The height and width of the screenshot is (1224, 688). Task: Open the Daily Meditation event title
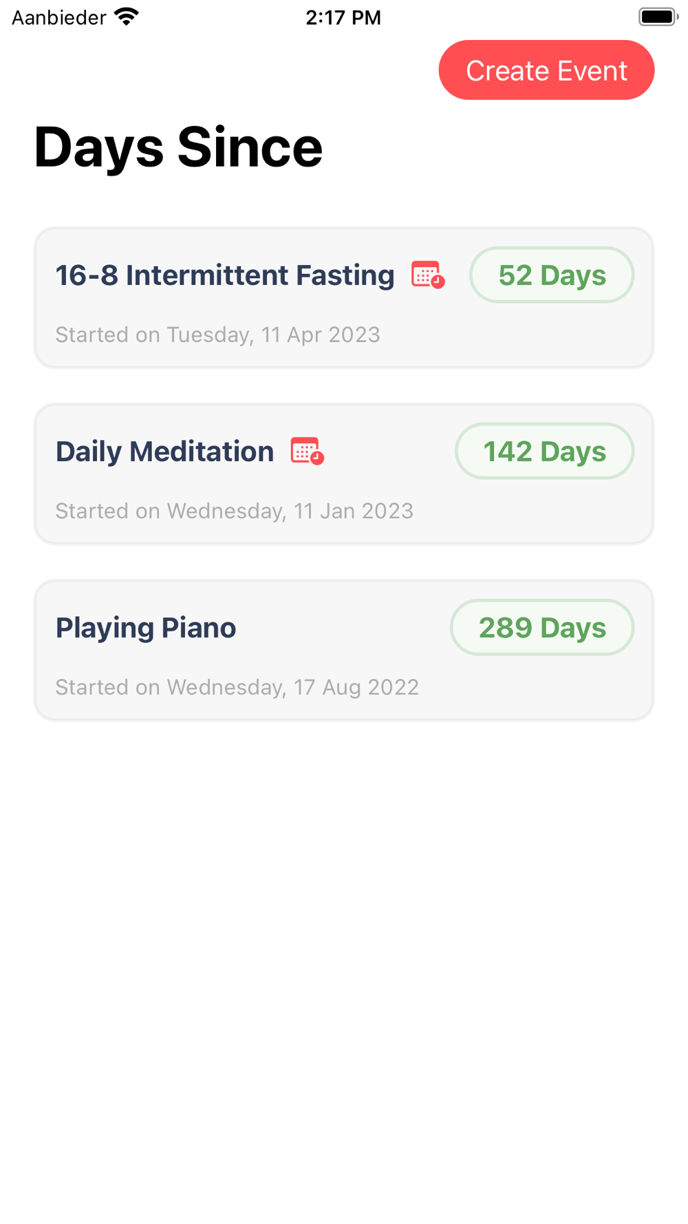[x=164, y=452]
